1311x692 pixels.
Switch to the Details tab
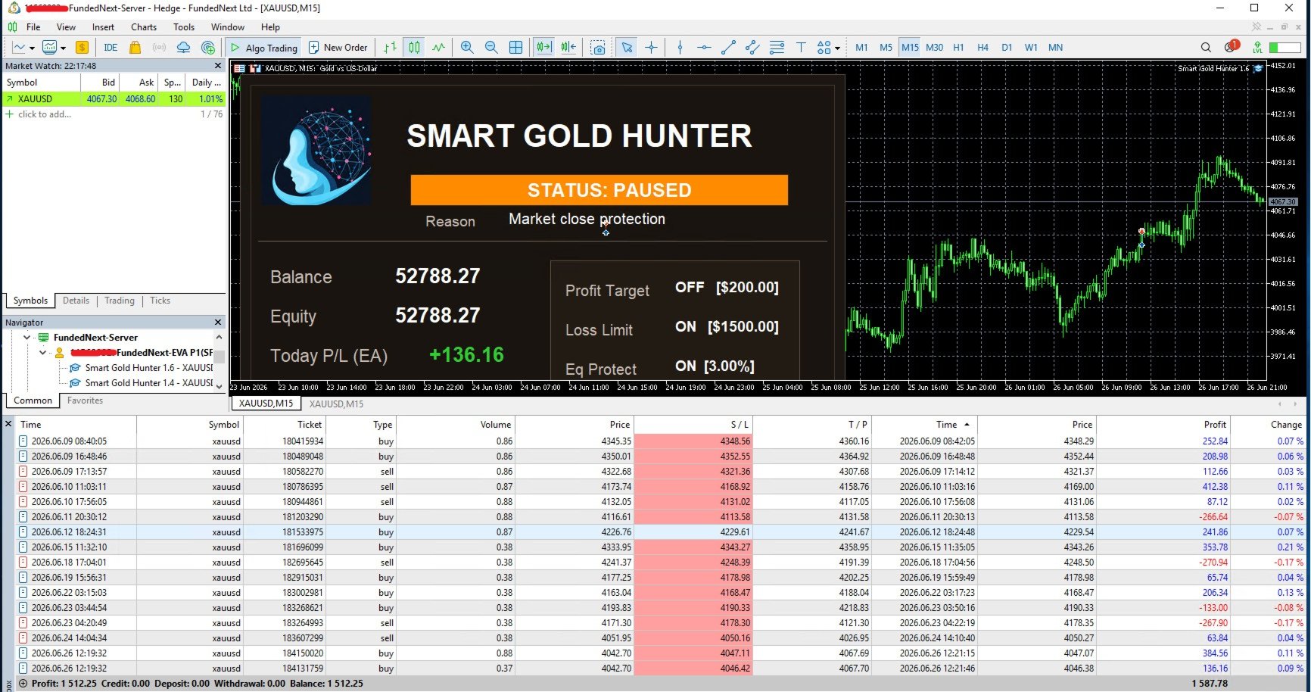(76, 301)
